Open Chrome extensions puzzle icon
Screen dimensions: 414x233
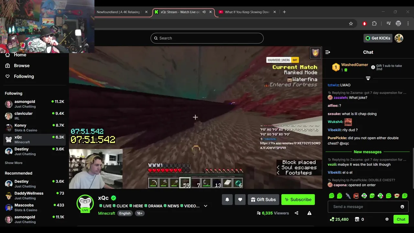coord(375,24)
